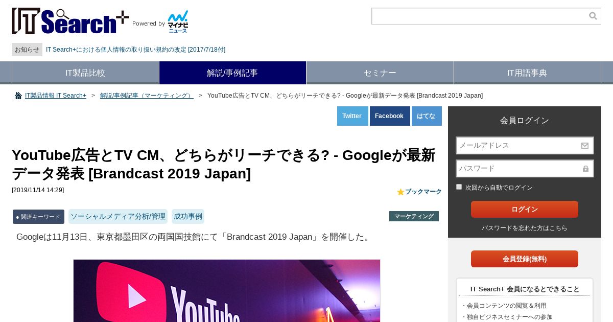Click the magnifier search icon
Image resolution: width=613 pixels, height=322 pixels.
point(593,16)
